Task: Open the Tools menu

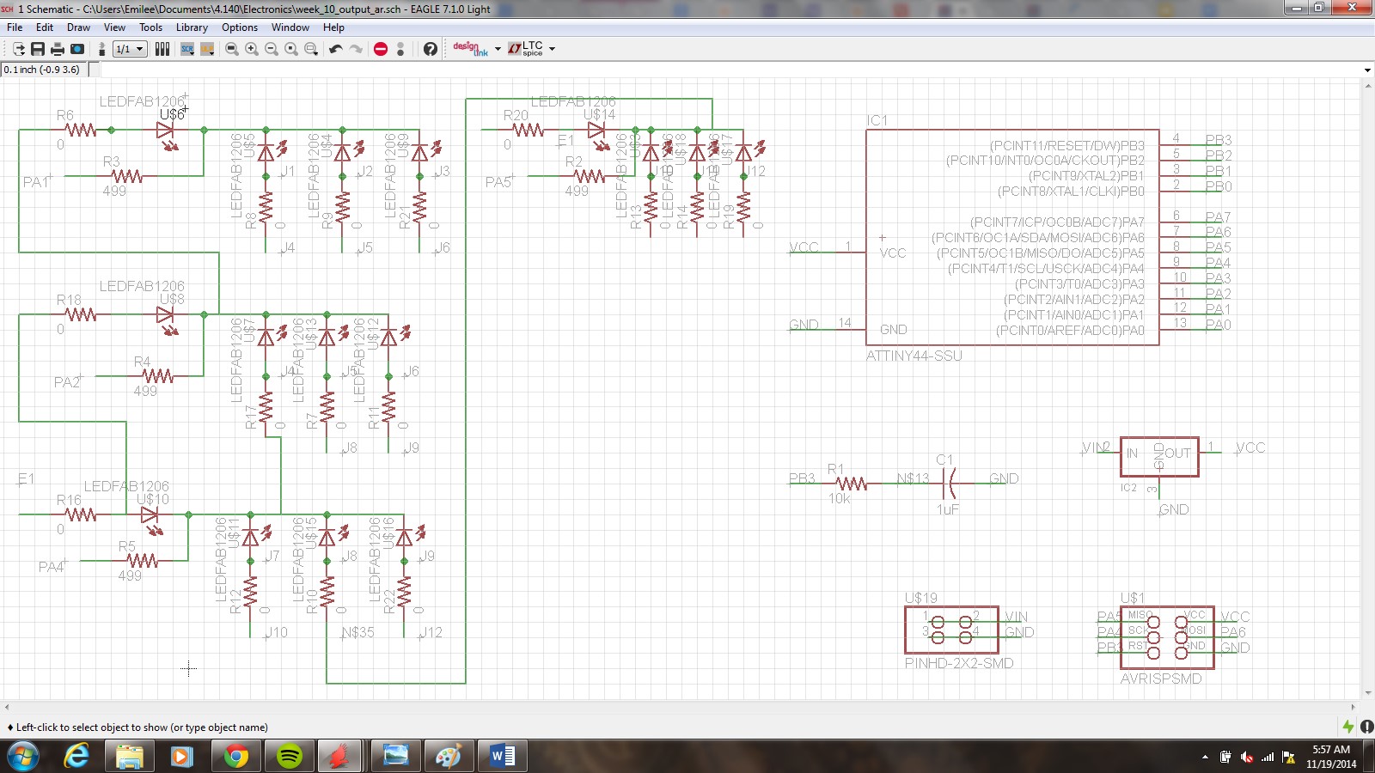Action: 150,27
